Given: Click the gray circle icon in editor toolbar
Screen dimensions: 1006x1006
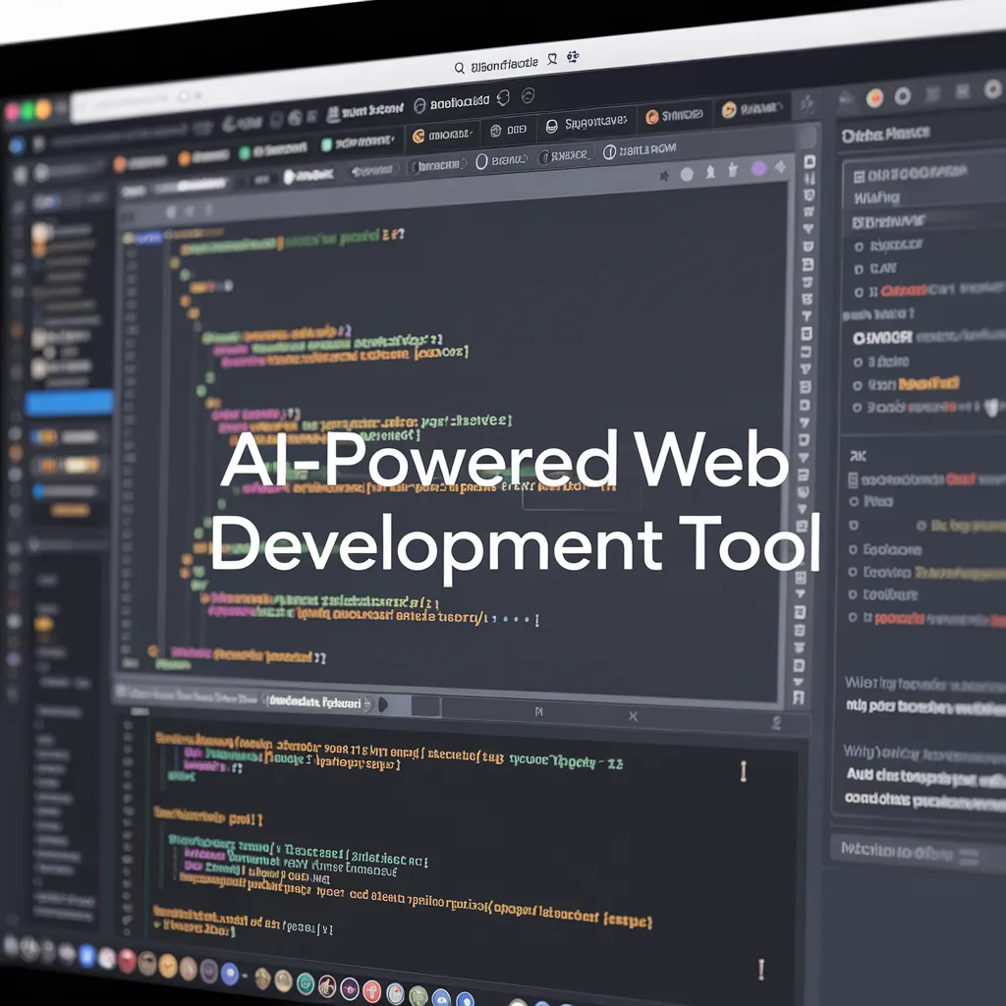Looking at the screenshot, I should point(687,174).
